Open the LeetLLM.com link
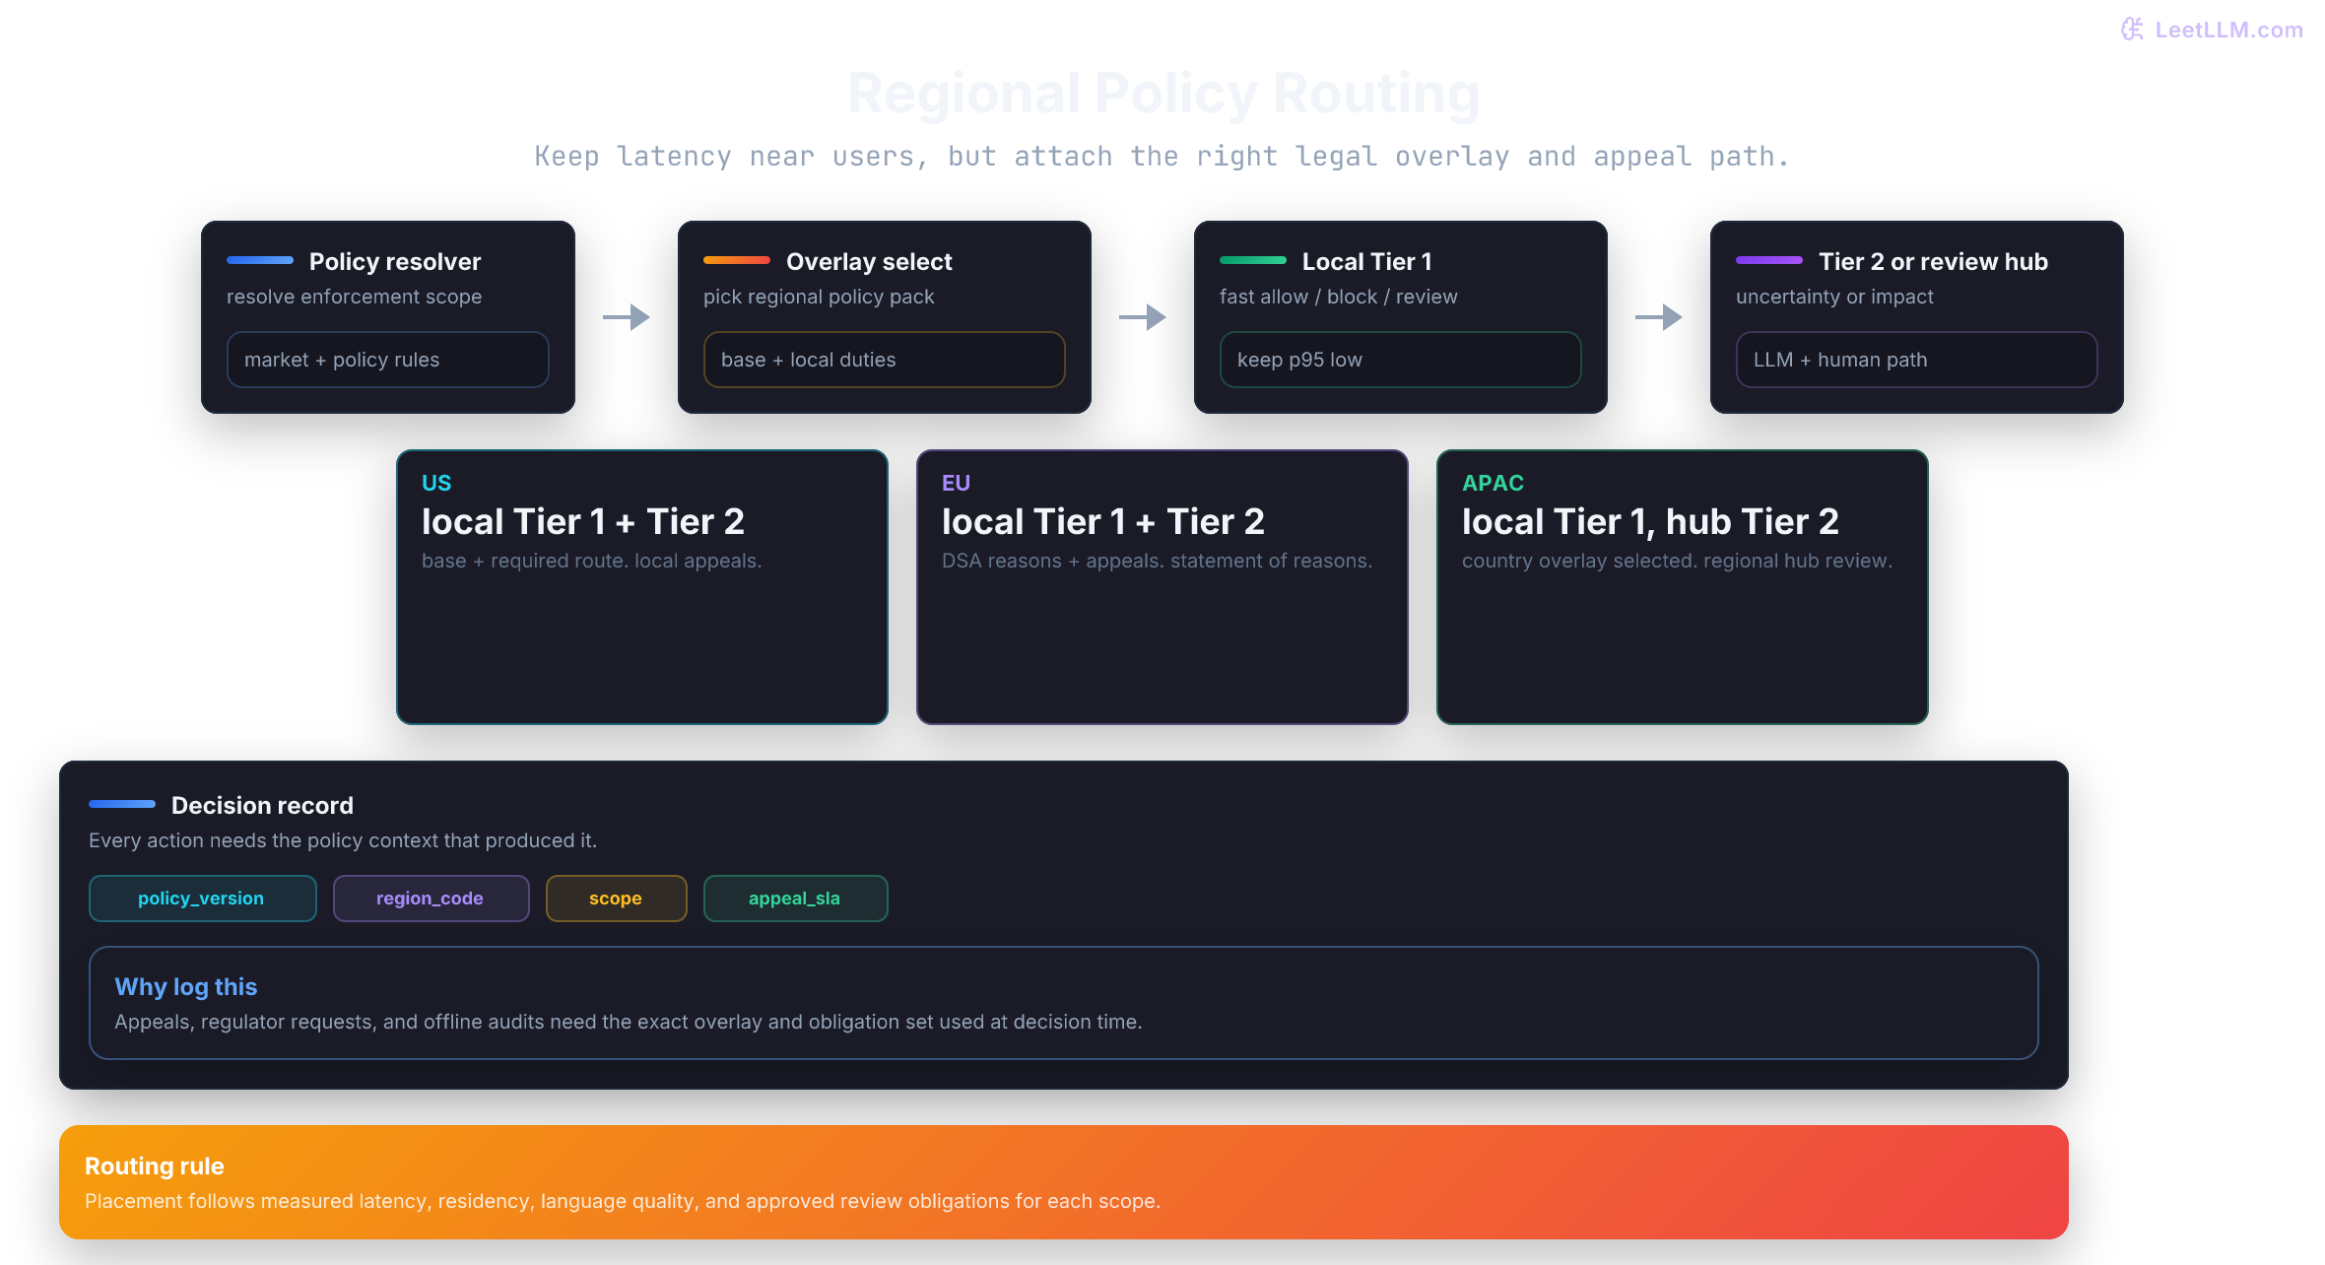Viewport: 2325px width, 1265px height. point(2228,30)
